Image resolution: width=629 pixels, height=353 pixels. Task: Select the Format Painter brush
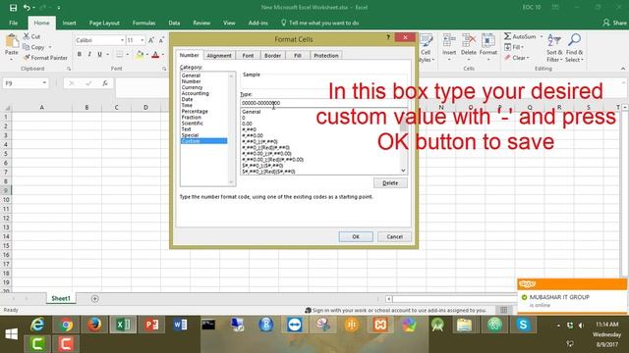[x=27, y=58]
